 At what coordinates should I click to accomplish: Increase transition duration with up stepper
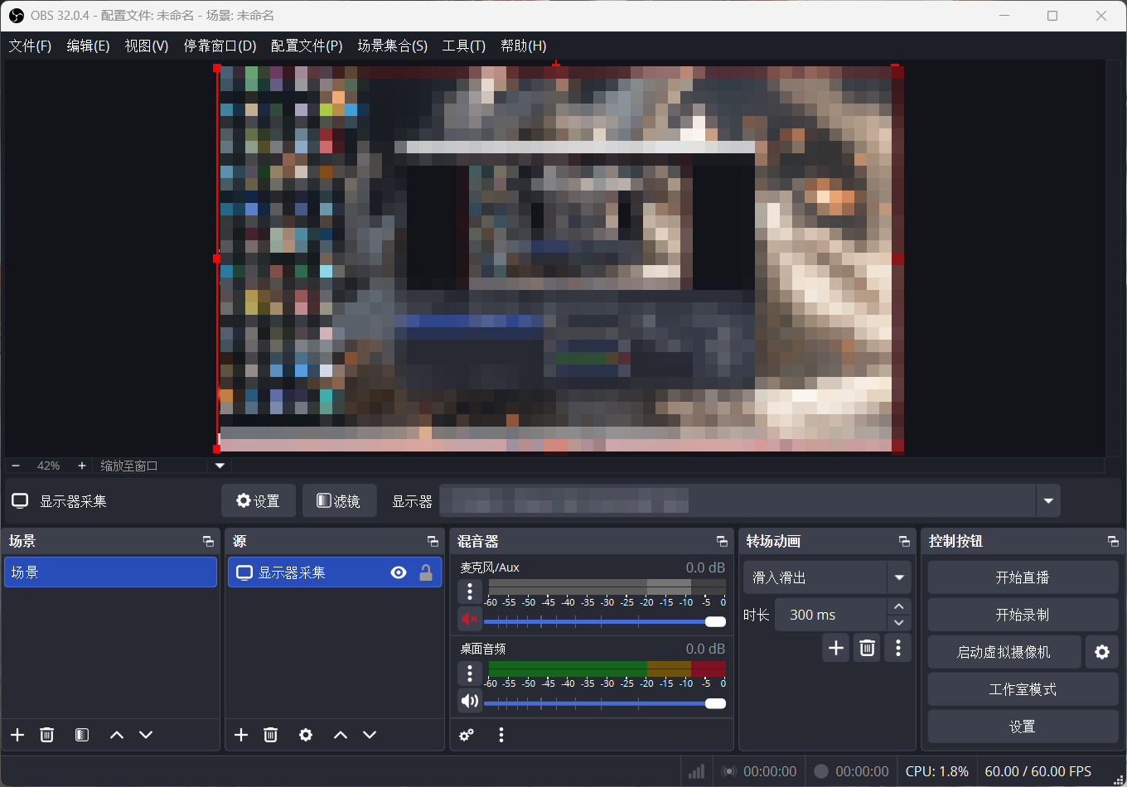[898, 606]
